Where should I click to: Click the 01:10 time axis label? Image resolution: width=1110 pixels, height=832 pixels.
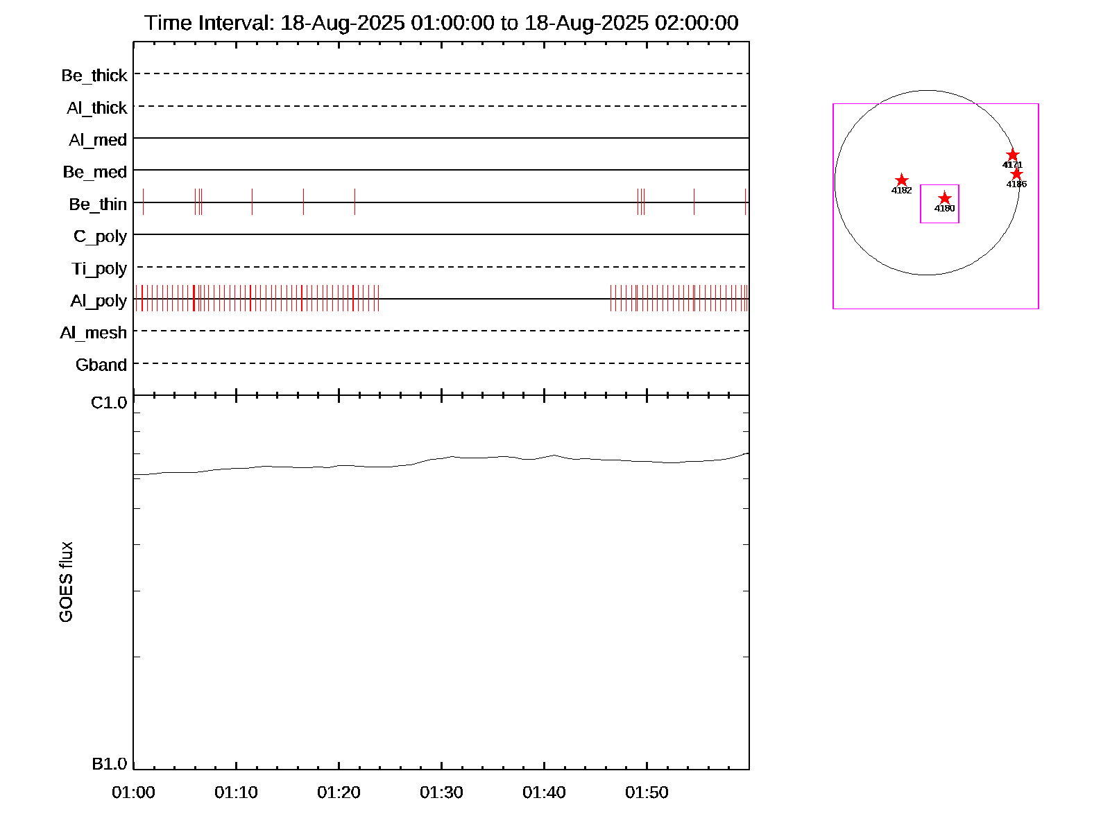[236, 792]
